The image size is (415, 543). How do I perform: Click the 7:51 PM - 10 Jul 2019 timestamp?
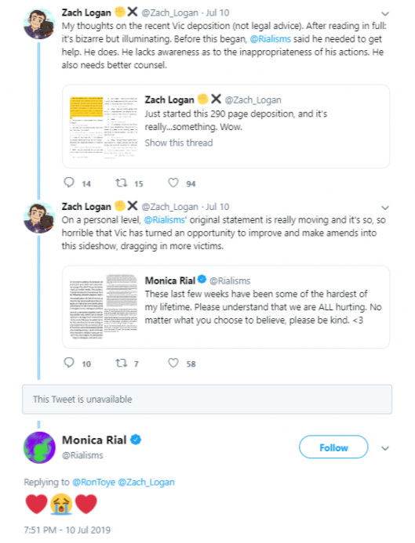click(67, 530)
